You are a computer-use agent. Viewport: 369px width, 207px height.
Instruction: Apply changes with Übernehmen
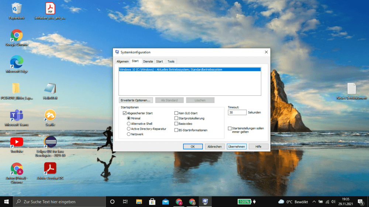pos(237,146)
